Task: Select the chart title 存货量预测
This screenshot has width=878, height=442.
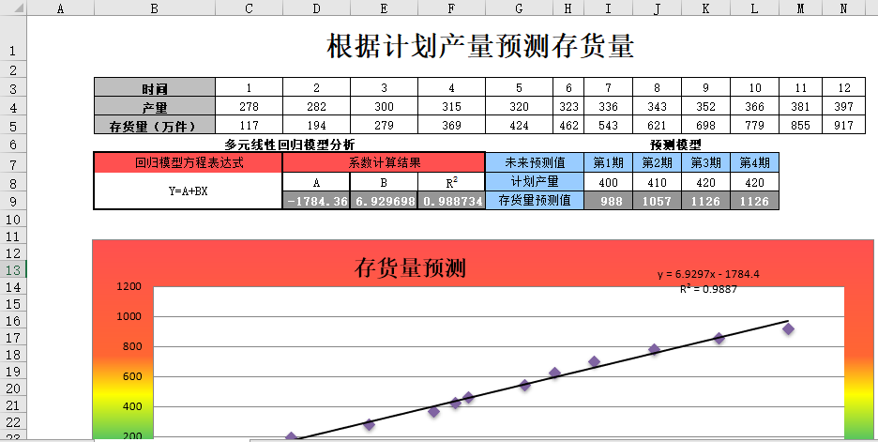Action: 410,268
